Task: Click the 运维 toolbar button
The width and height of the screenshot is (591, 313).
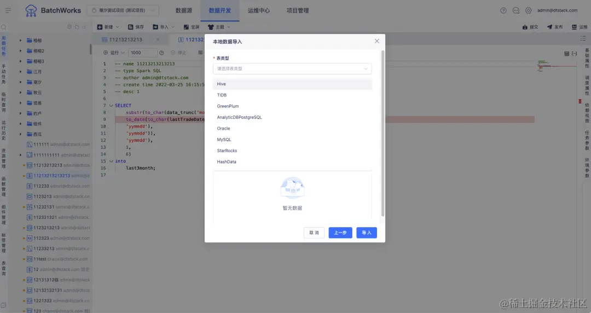Action: pos(580,27)
